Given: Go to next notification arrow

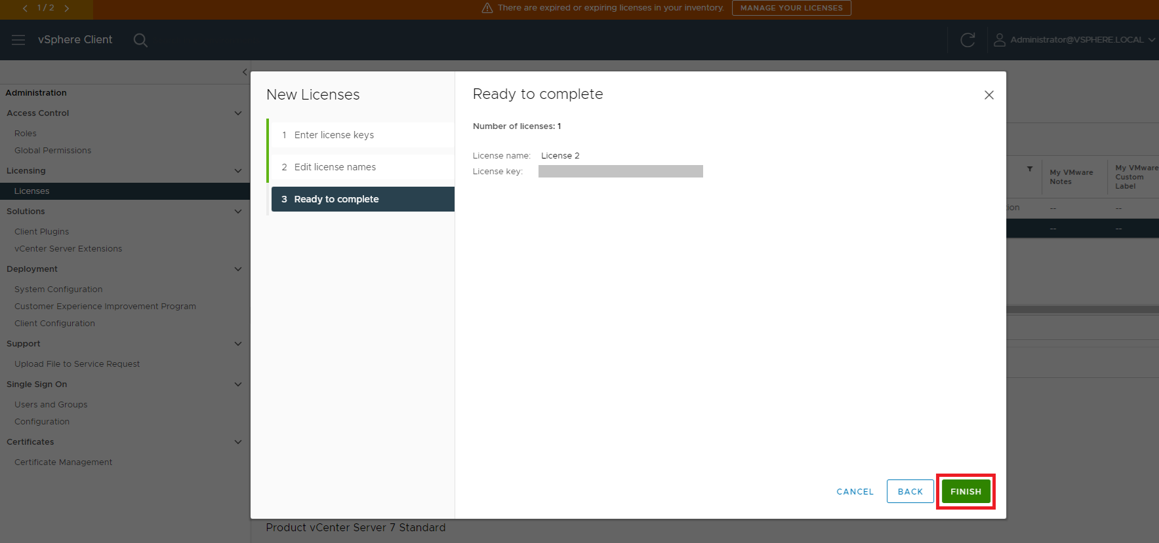Looking at the screenshot, I should pos(66,9).
